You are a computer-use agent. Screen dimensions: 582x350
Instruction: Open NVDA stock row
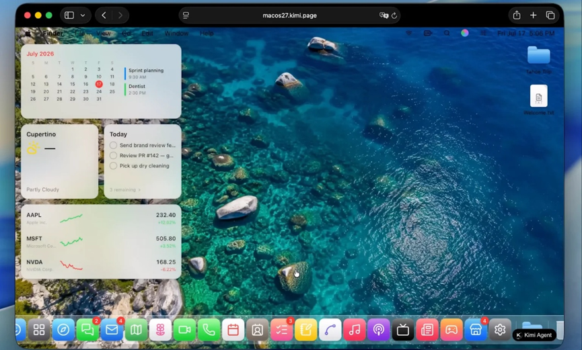point(101,265)
